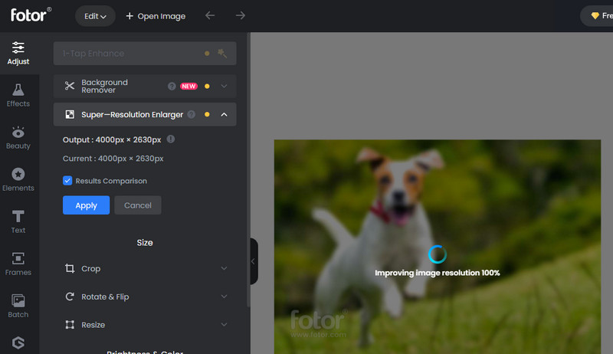613x354 pixels.
Task: Open the Beauty tools panel
Action: pos(18,137)
